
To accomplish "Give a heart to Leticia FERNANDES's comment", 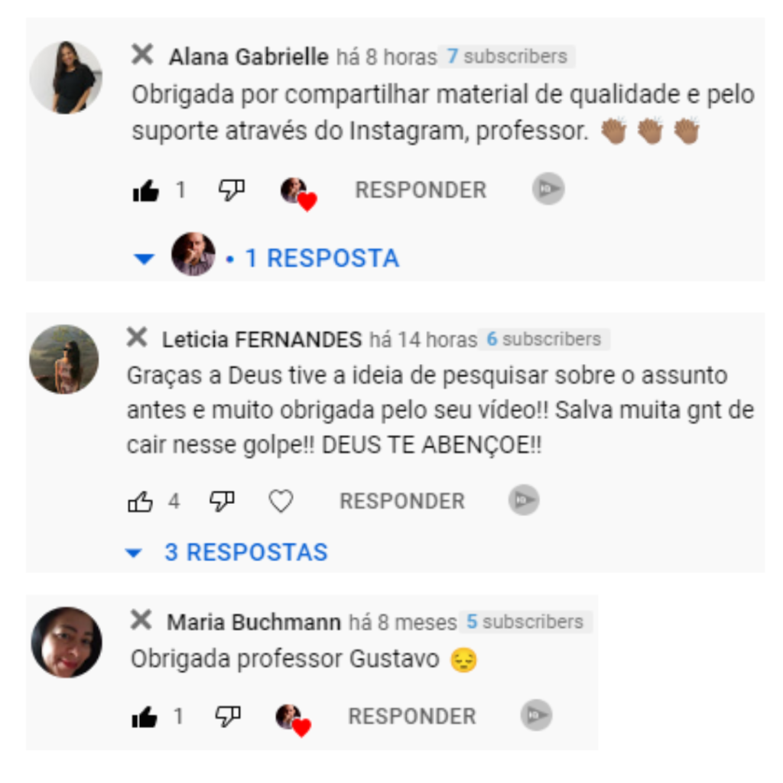I will 281,501.
